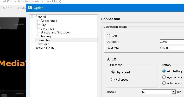Click the General tree item

[x=41, y=17]
